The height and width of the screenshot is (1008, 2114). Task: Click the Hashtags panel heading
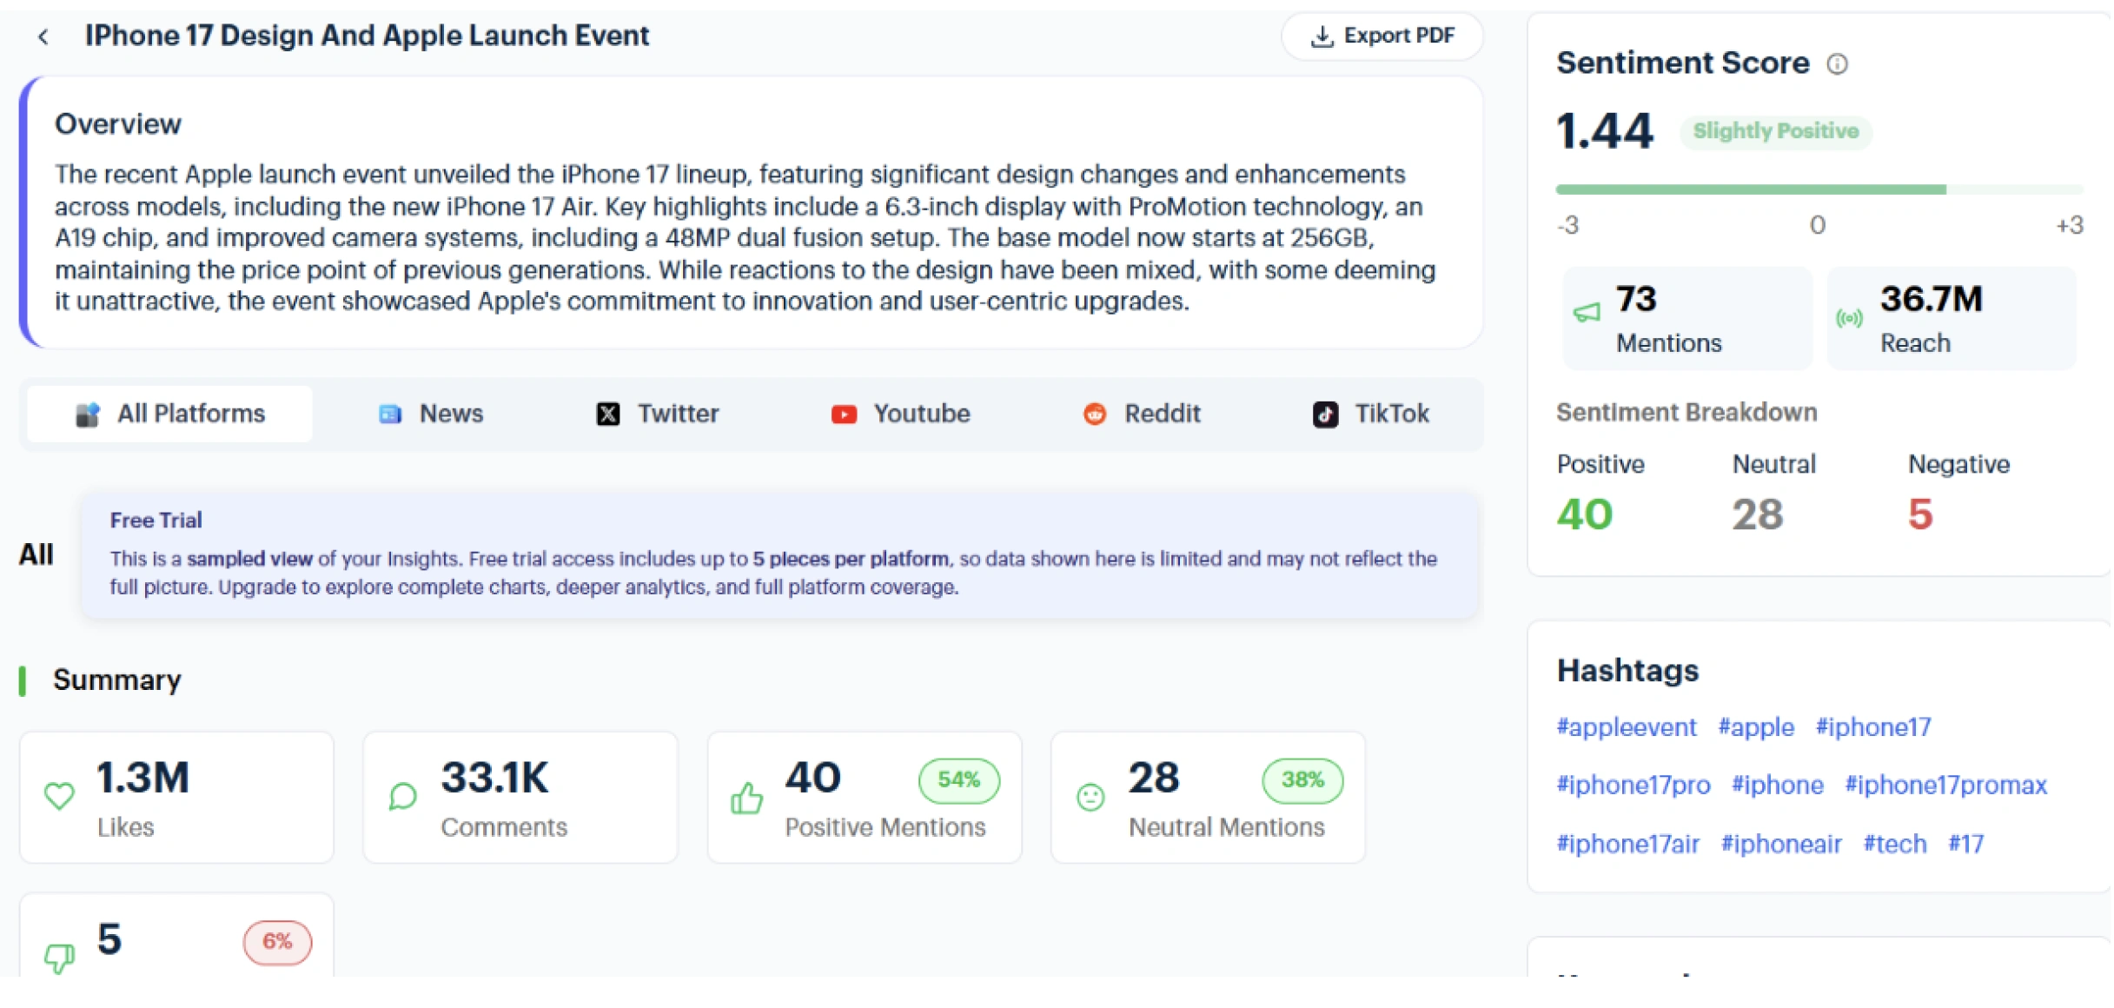pos(1627,671)
